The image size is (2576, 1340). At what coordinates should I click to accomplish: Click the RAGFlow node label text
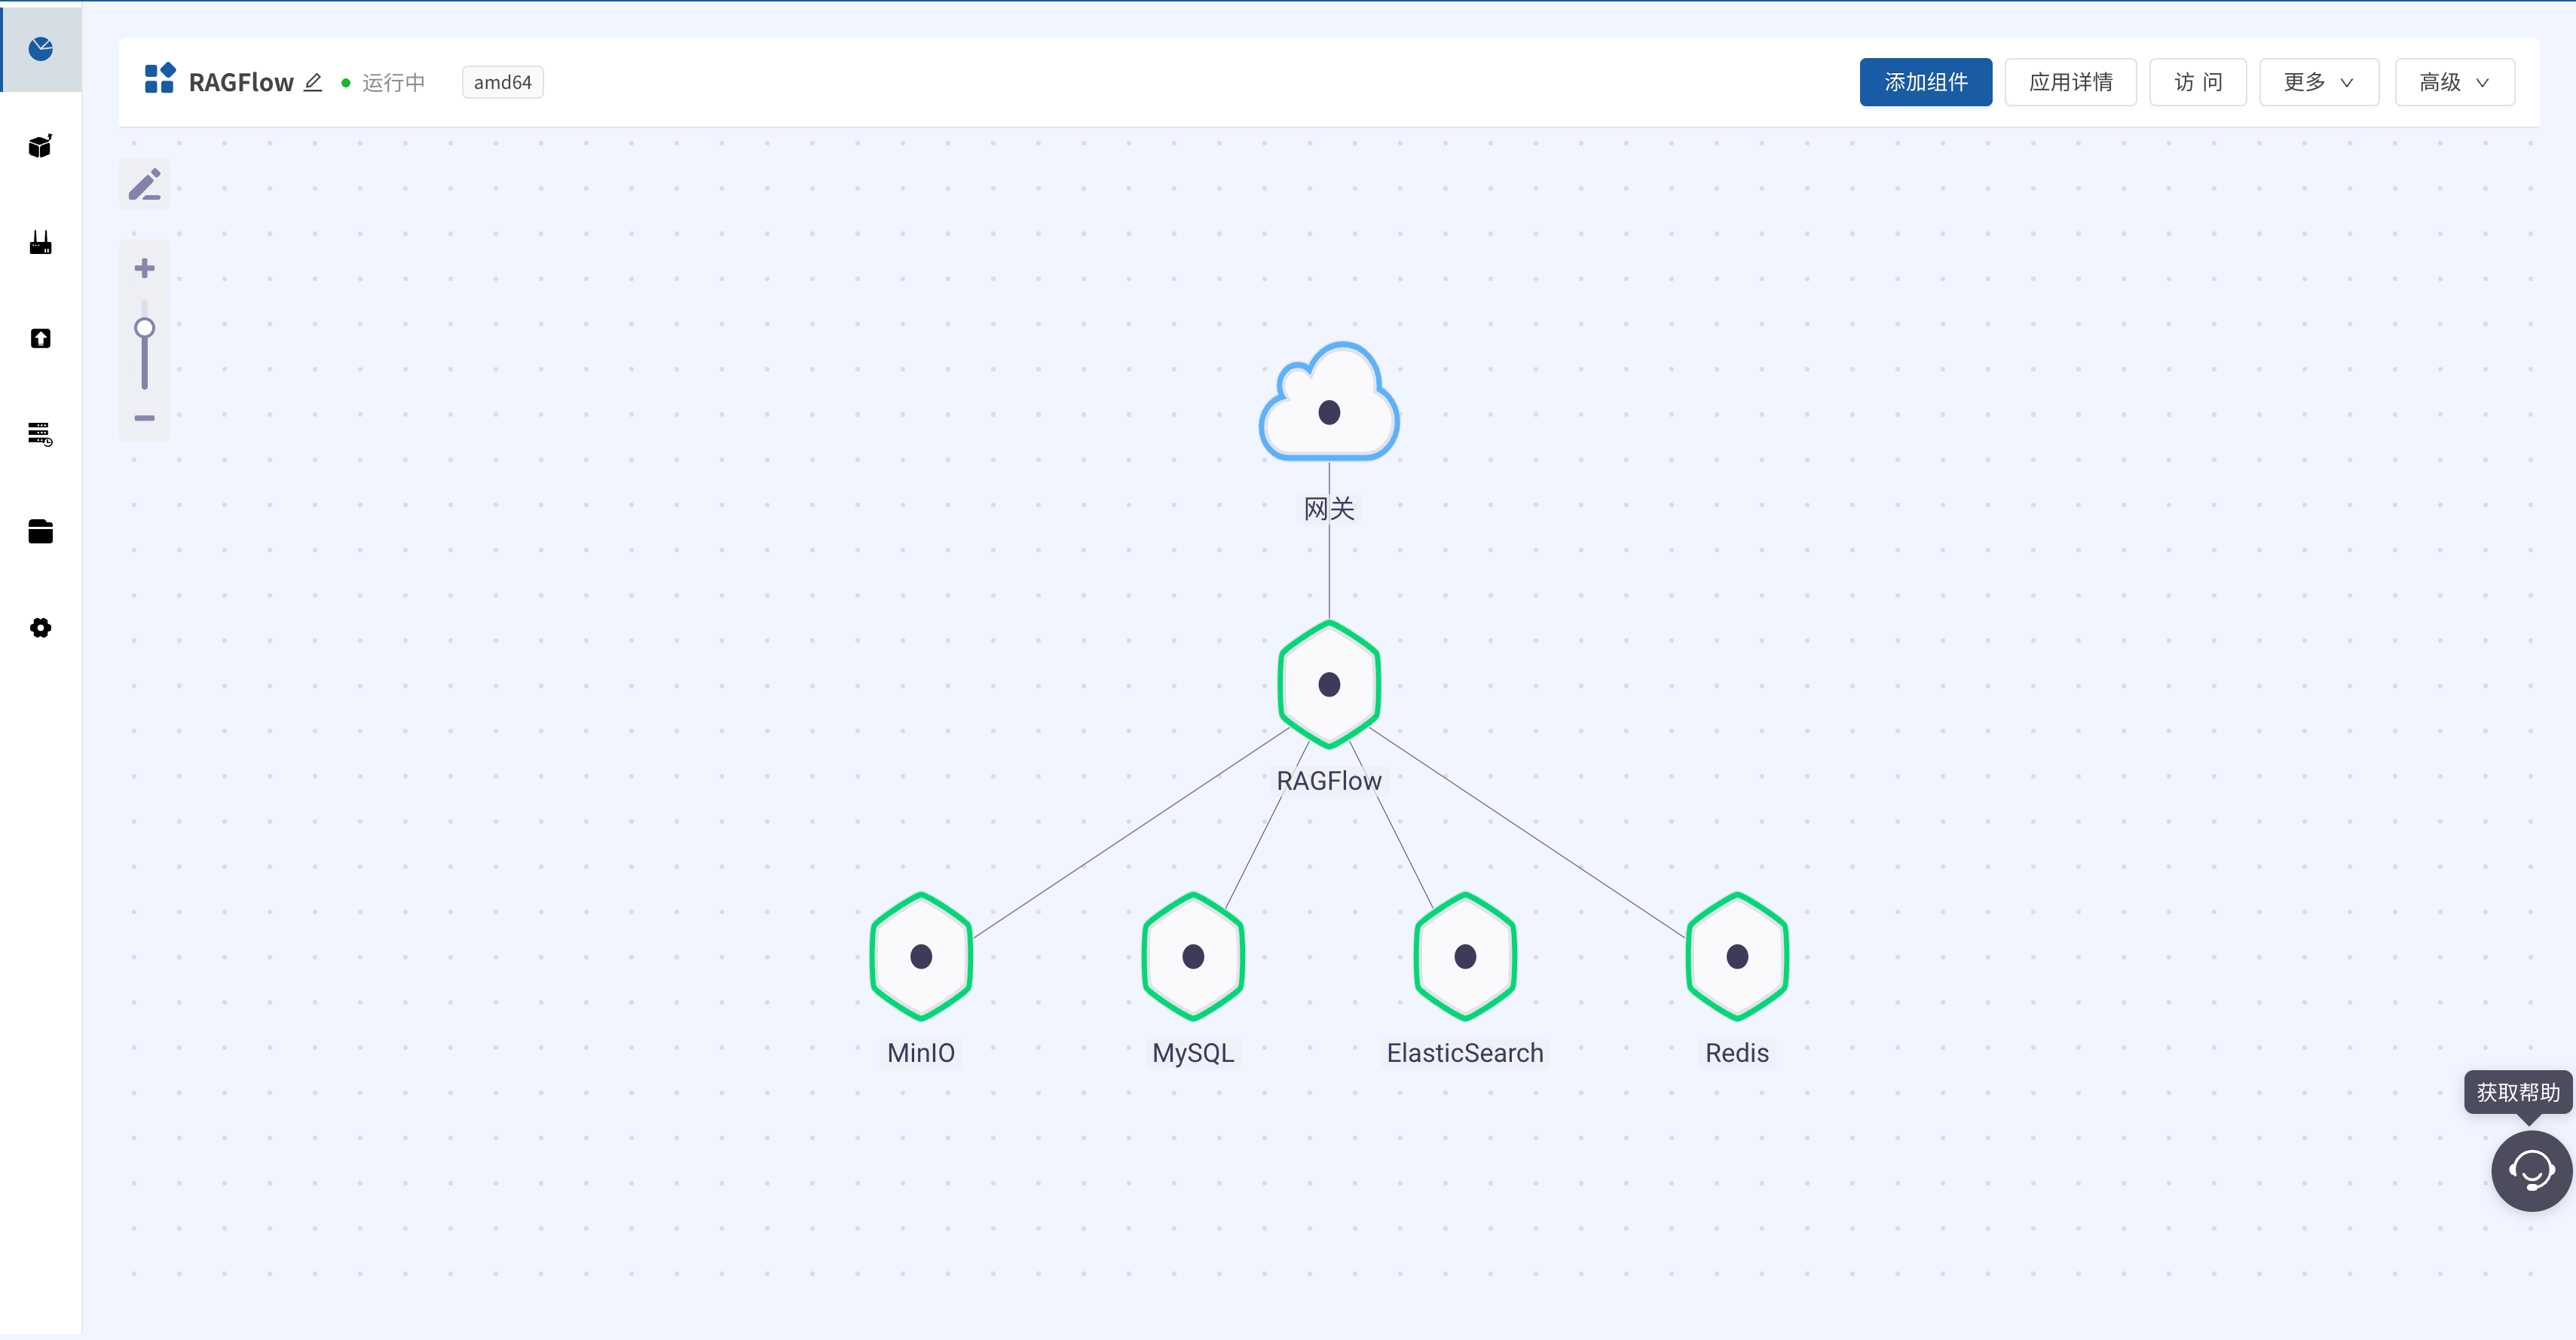point(1329,781)
